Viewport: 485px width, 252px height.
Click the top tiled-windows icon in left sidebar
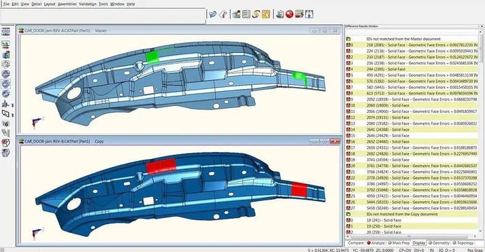6,31
